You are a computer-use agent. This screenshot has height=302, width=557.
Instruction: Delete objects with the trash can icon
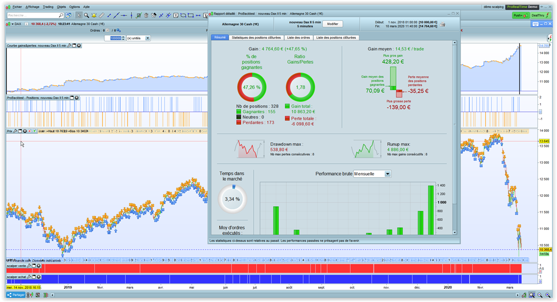tap(146, 15)
